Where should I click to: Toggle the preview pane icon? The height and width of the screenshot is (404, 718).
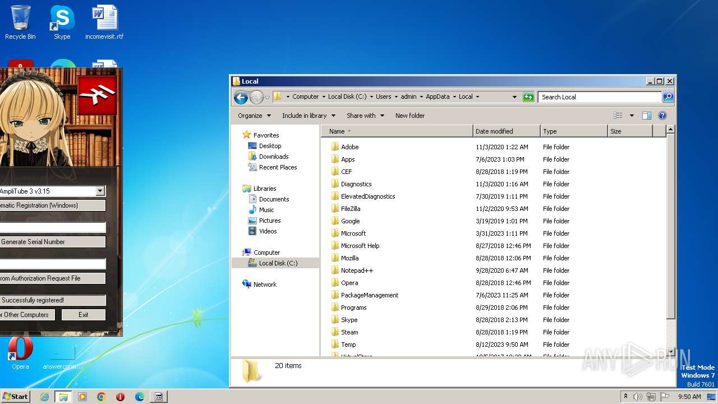click(646, 116)
